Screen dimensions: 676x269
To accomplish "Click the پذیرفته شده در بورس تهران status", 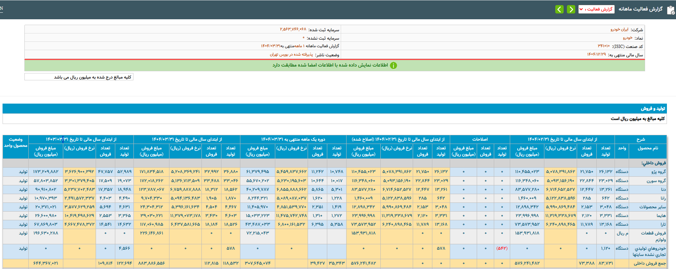I will (291, 55).
